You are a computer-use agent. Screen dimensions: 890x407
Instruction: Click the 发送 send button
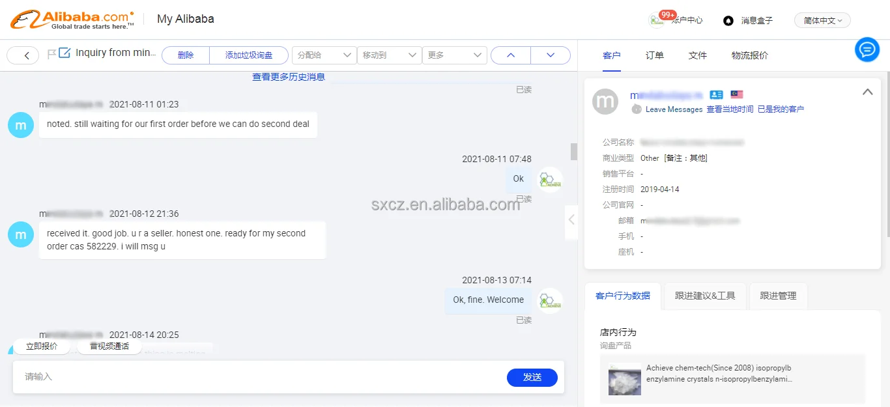532,377
